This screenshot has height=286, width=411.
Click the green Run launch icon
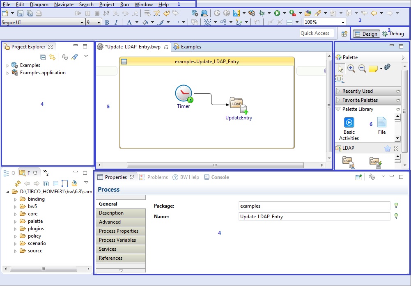[x=277, y=13]
